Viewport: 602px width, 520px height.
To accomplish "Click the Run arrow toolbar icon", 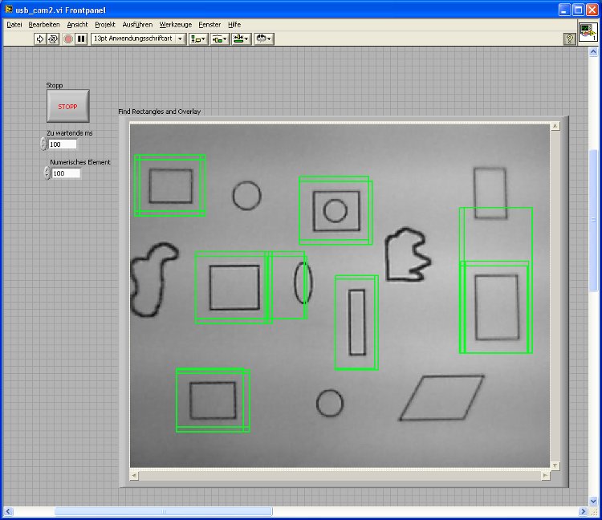I will (x=39, y=39).
